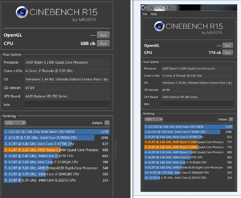Select i7-4770K ranking row in right window

point(188,137)
